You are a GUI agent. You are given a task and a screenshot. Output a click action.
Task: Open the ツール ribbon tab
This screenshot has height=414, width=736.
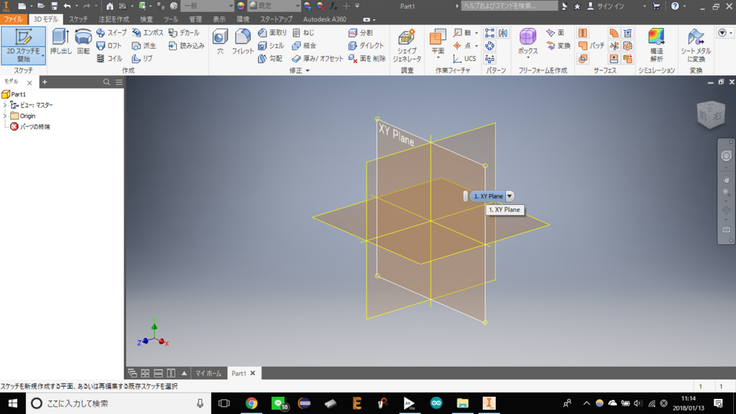[171, 19]
